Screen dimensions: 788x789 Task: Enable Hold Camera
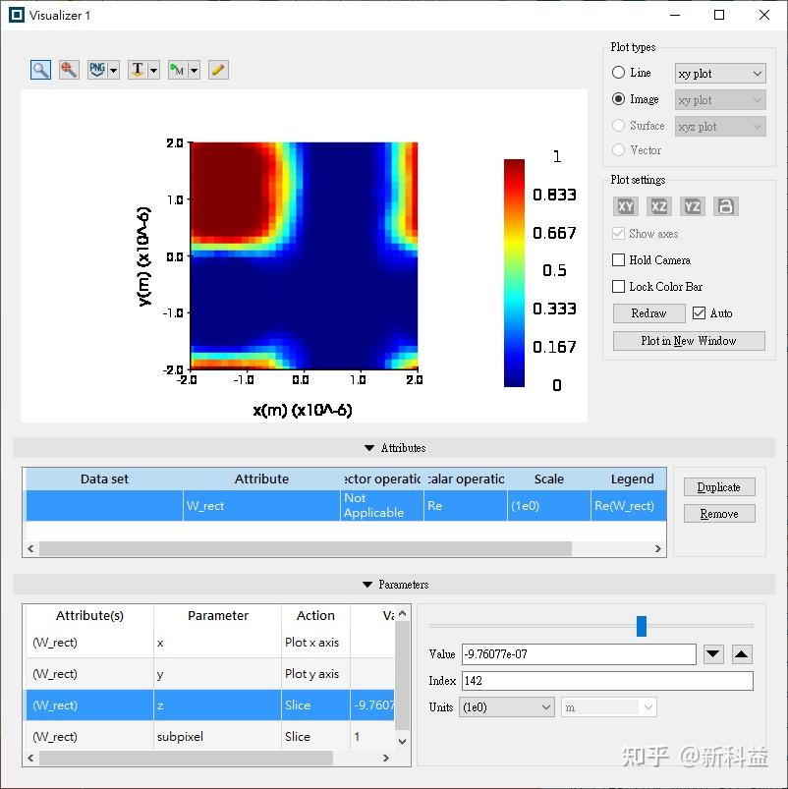click(x=620, y=260)
